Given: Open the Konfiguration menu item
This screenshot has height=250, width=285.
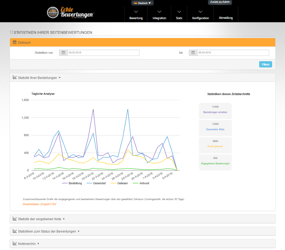Looking at the screenshot, I should point(201,18).
